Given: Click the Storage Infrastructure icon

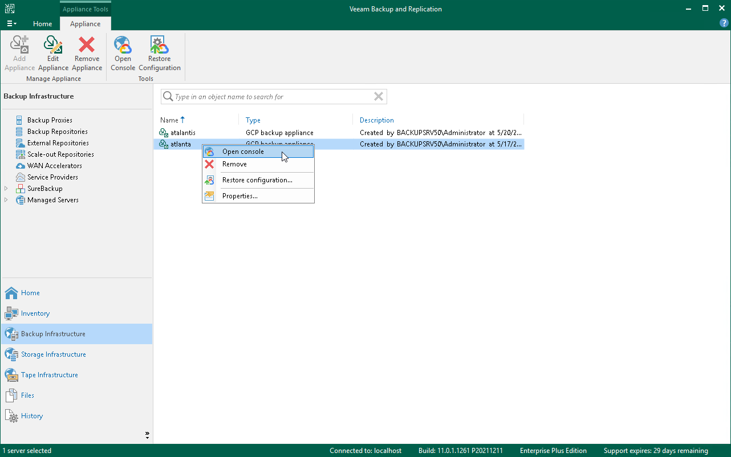Looking at the screenshot, I should pos(11,354).
